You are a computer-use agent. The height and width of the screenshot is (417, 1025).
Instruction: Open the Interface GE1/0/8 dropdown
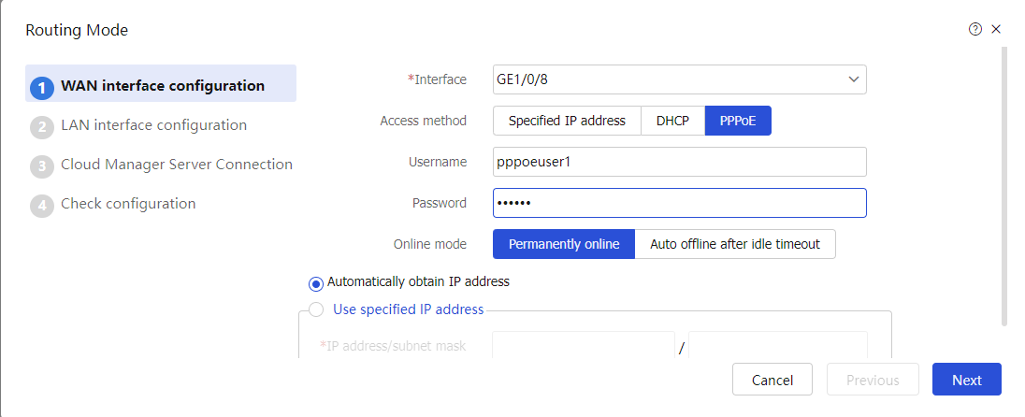point(679,79)
